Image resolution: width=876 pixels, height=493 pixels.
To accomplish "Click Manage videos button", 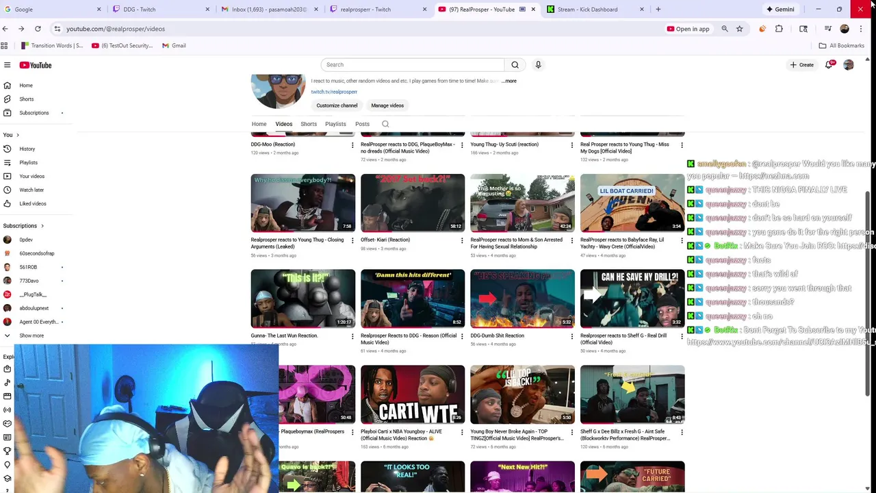I will (x=387, y=105).
